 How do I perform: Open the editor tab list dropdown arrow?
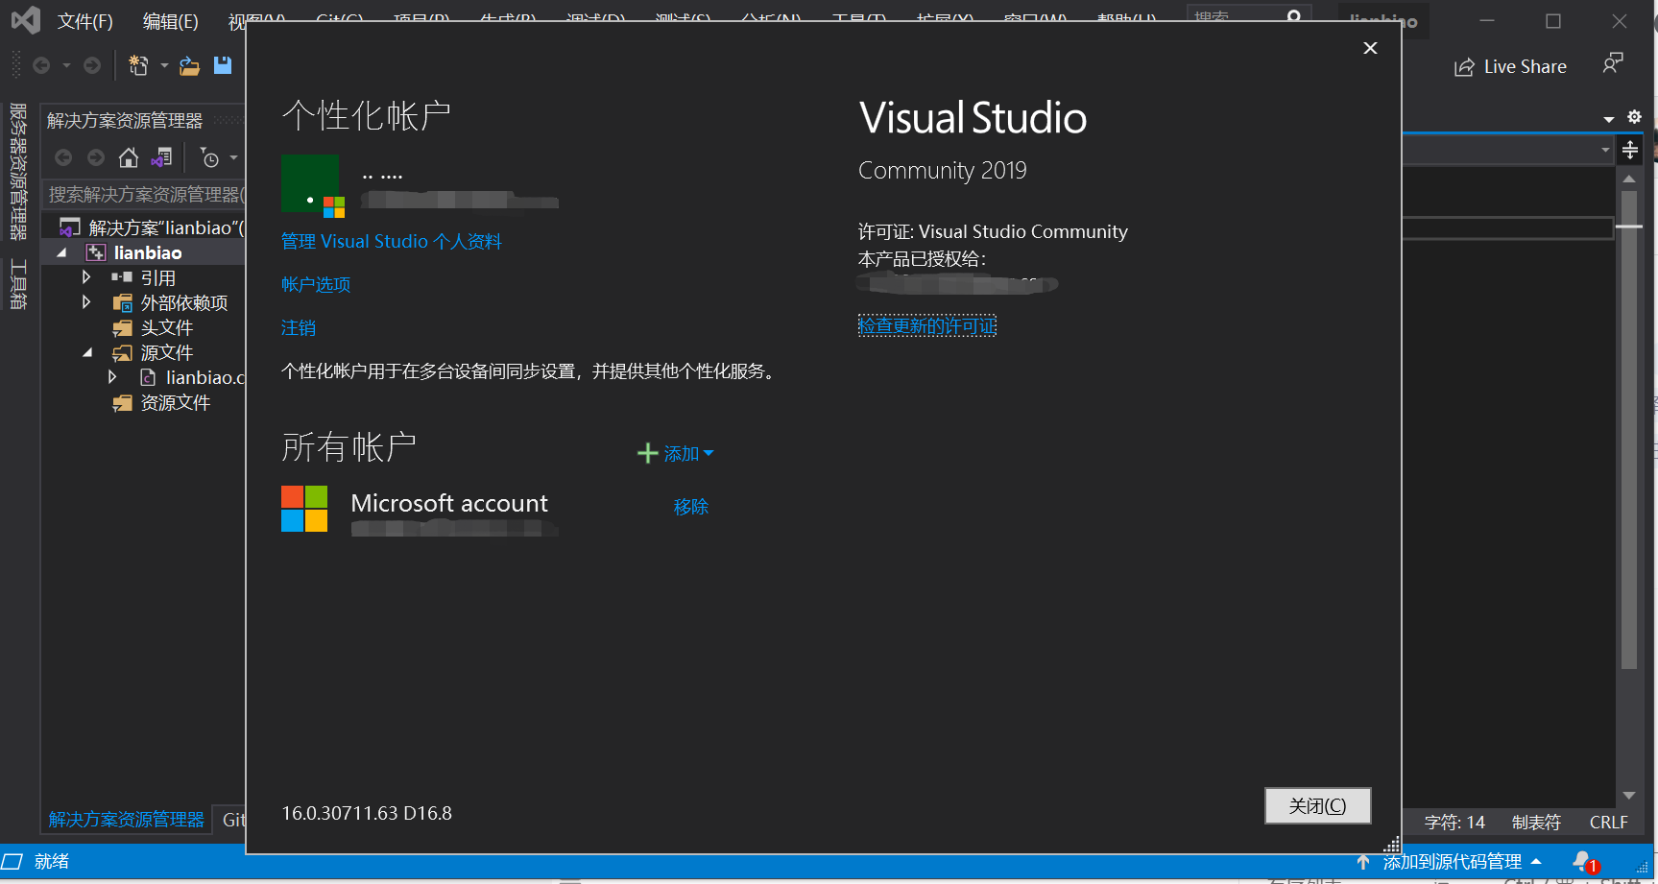[1609, 119]
